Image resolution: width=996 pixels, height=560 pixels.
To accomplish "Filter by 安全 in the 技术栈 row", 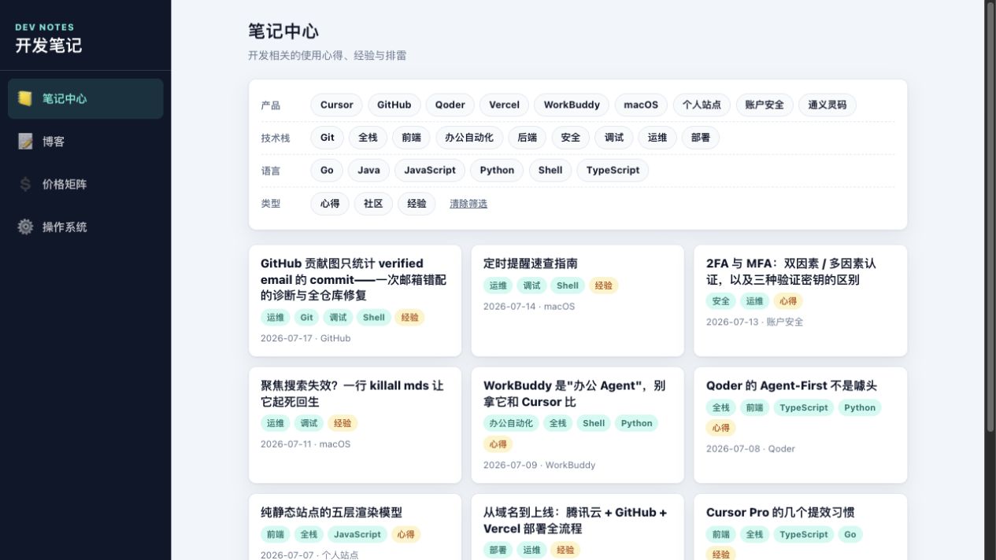I will click(x=571, y=138).
